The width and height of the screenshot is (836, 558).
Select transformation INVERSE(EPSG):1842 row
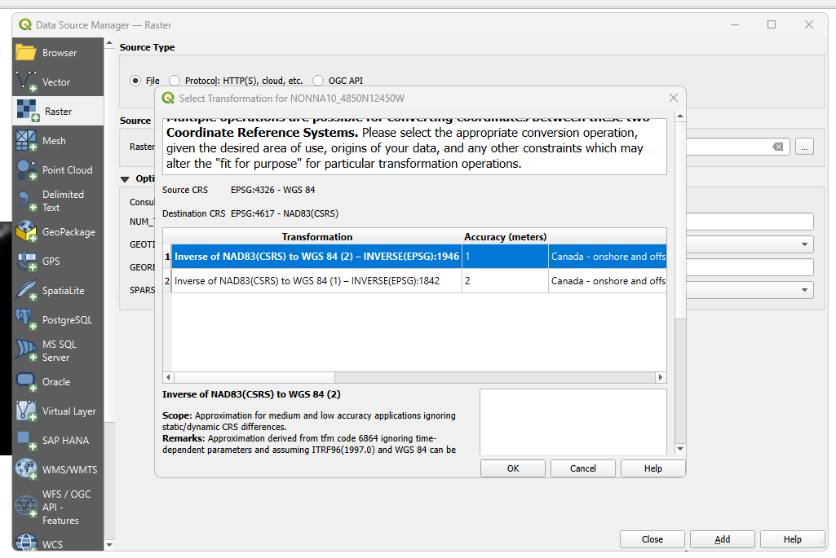316,280
